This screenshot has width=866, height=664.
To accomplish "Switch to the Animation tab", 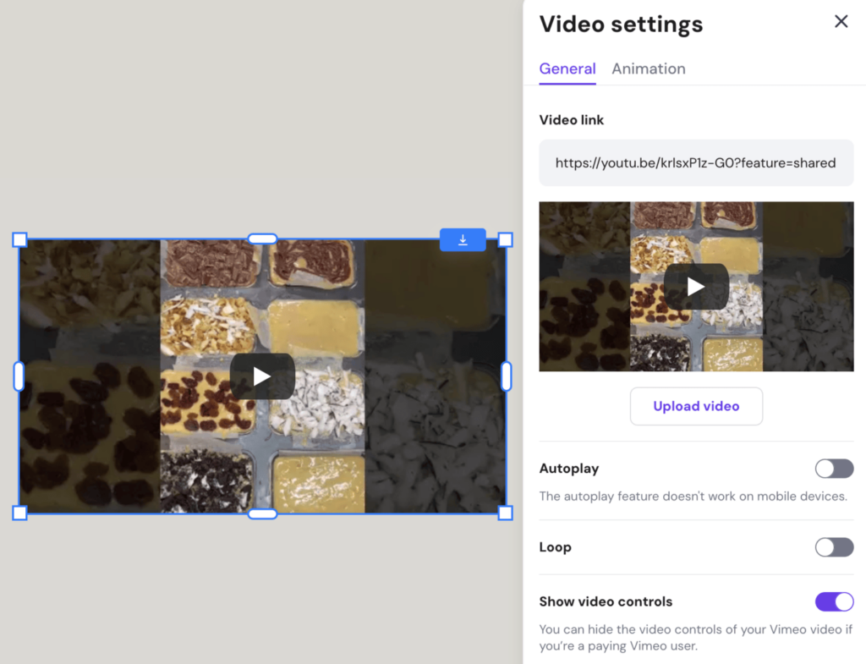I will [649, 69].
